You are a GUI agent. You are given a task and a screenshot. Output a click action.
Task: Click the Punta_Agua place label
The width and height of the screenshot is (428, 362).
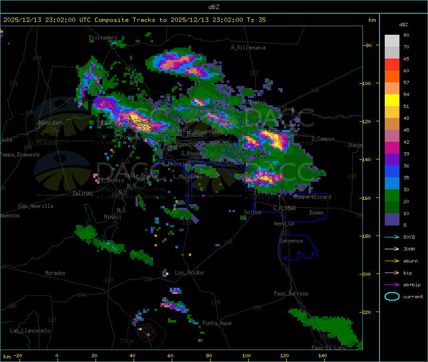pos(217,323)
